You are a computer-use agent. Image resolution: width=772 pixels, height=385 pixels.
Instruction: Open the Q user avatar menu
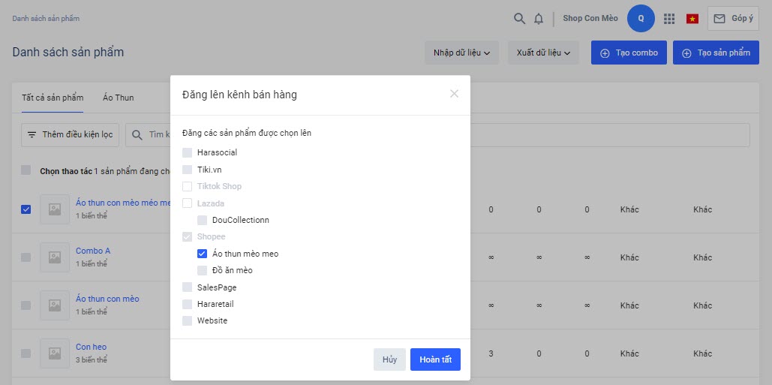pos(641,18)
